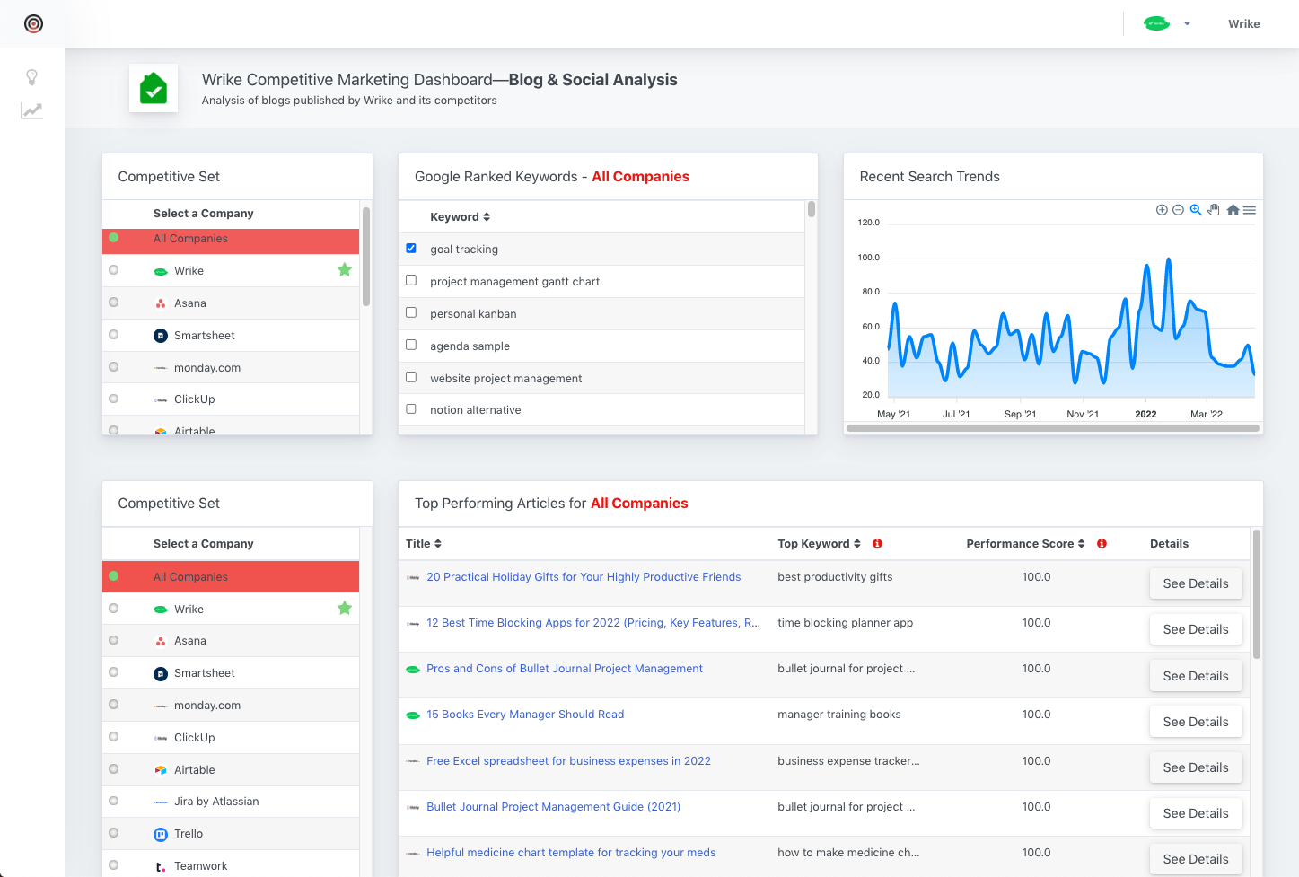Enable the agenda sample keyword checkbox
Image resolution: width=1299 pixels, height=877 pixels.
tap(411, 346)
